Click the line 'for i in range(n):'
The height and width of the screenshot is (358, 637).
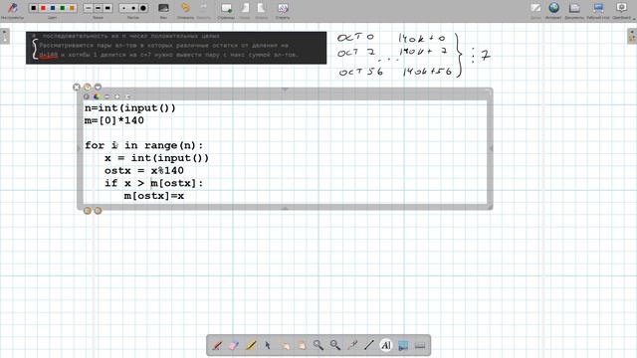click(x=143, y=145)
